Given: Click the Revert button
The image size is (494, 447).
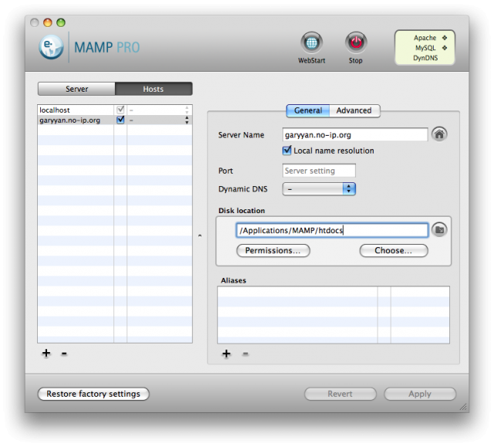Looking at the screenshot, I should tap(340, 394).
